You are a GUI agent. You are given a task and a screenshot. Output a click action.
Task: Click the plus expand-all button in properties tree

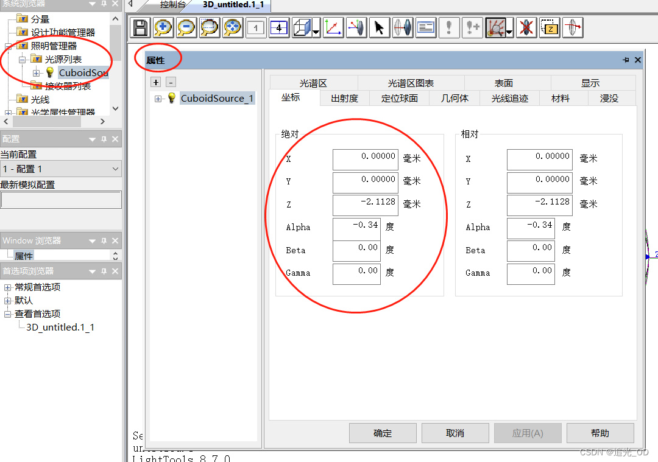pos(156,82)
